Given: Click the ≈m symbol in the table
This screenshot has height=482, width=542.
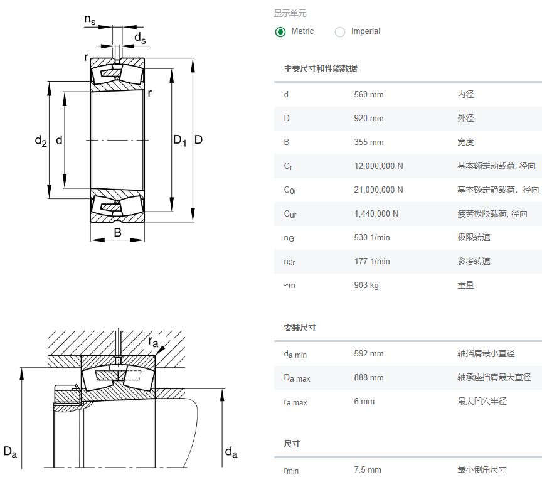Looking at the screenshot, I should coord(290,286).
